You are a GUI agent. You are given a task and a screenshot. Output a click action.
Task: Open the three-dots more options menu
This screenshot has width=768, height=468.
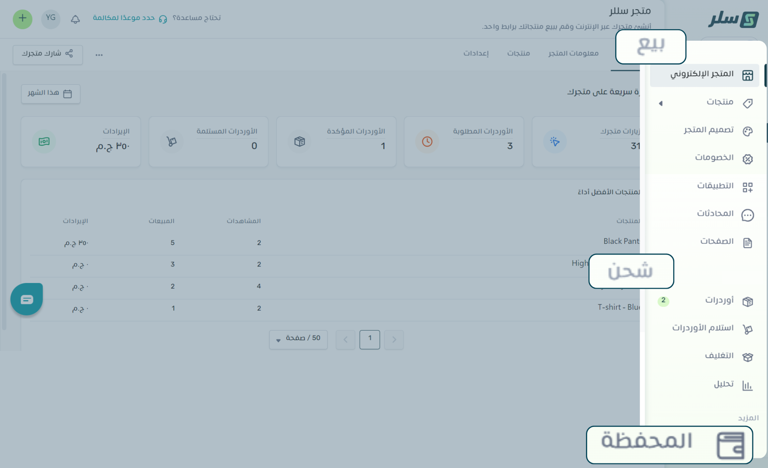point(99,55)
